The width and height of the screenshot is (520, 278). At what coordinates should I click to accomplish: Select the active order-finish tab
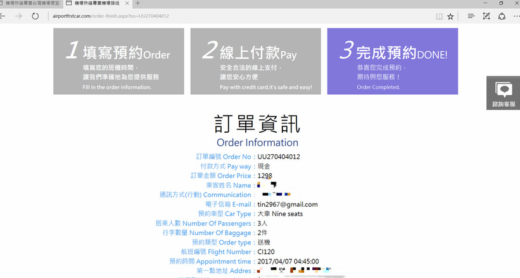95,4
